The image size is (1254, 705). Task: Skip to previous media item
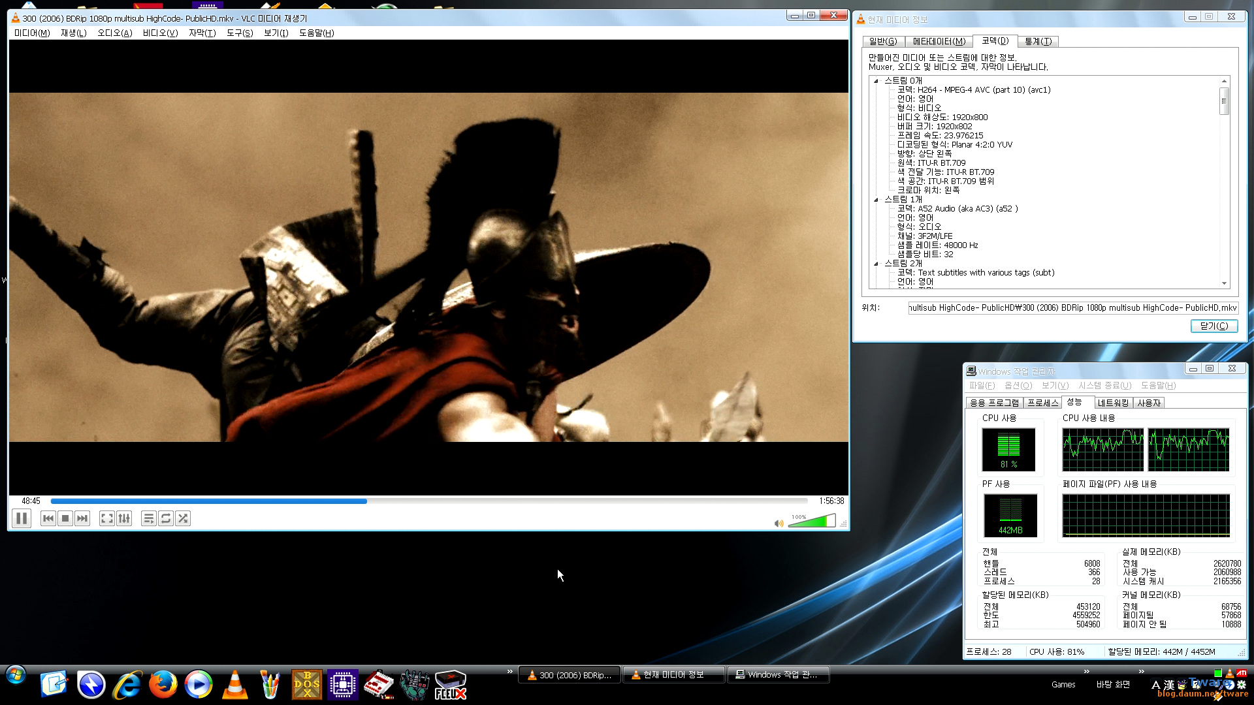point(48,518)
